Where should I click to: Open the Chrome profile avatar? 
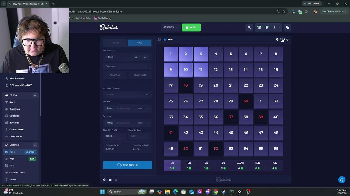(x=316, y=11)
